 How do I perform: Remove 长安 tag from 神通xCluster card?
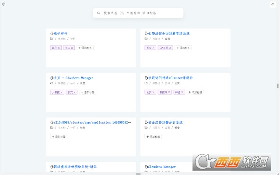[x=153, y=92]
